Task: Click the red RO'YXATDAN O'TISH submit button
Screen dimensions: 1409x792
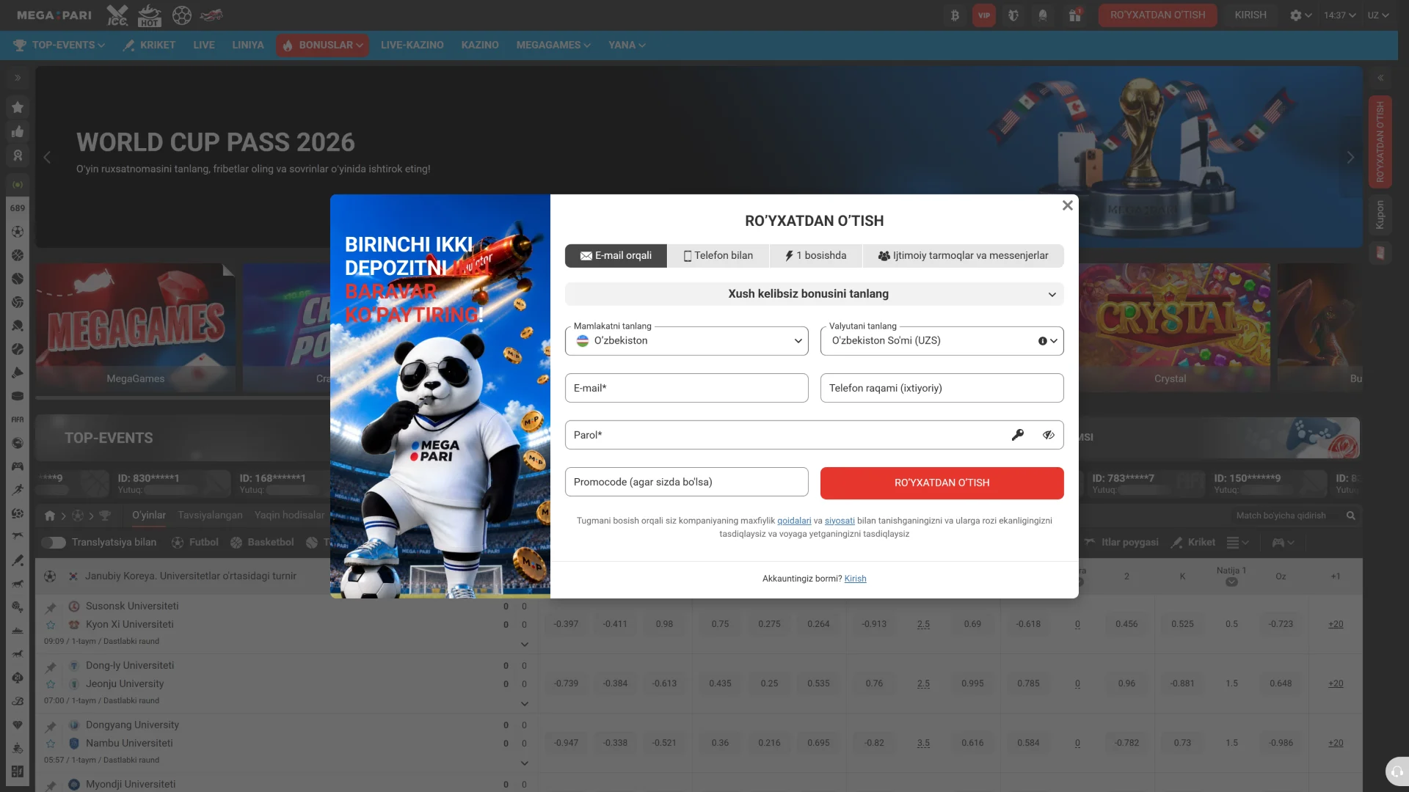Action: 942,483
